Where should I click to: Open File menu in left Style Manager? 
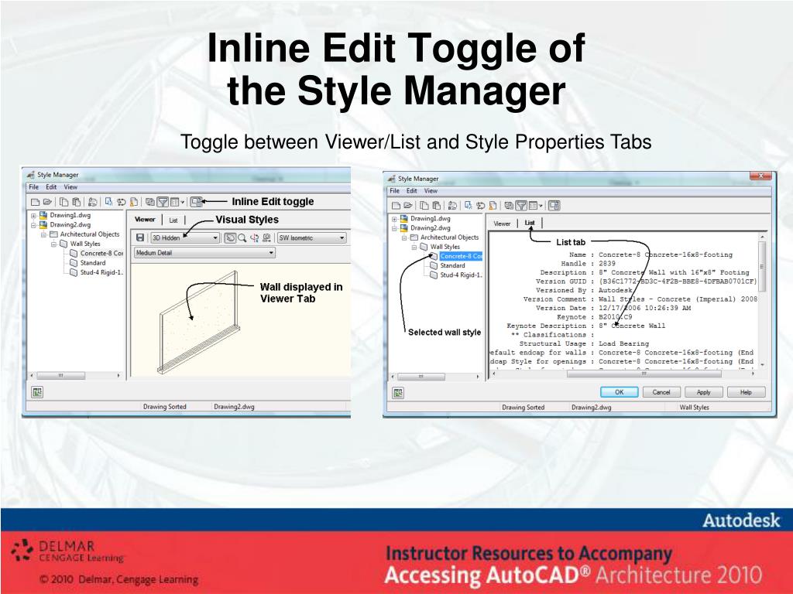[x=34, y=187]
